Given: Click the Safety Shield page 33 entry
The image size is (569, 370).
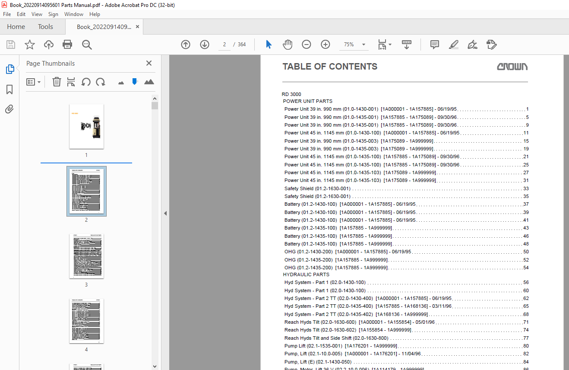Looking at the screenshot, I should [x=406, y=188].
